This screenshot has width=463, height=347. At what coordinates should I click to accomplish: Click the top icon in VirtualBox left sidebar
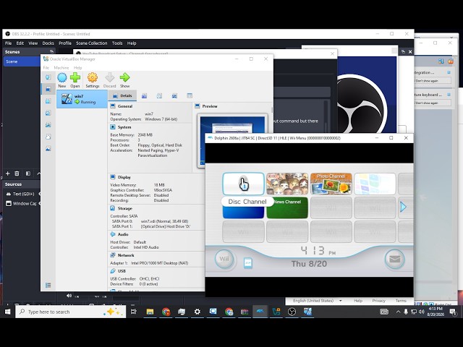click(x=48, y=77)
